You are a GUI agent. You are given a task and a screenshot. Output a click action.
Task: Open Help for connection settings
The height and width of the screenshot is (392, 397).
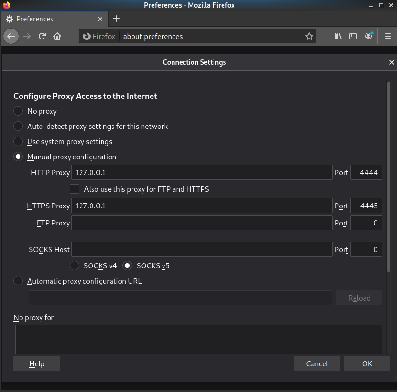point(36,363)
